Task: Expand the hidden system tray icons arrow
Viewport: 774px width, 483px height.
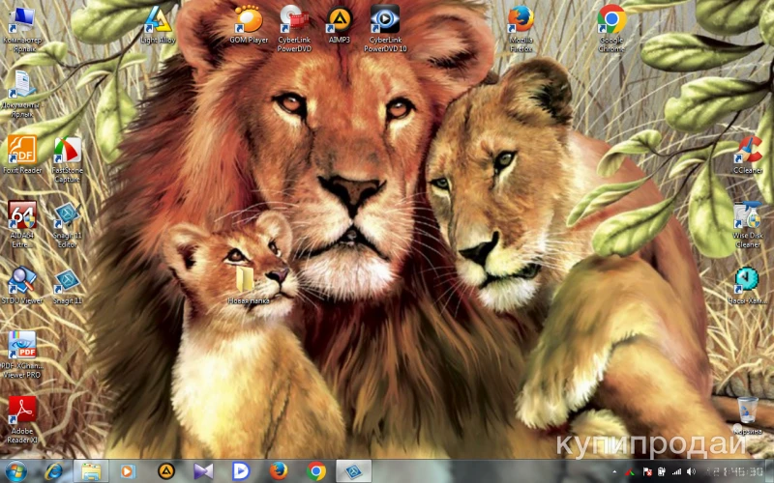Action: [614, 471]
